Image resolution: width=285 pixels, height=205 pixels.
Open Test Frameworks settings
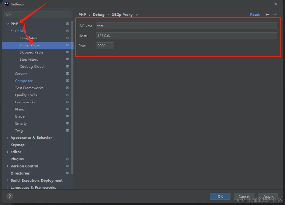[x=29, y=88]
